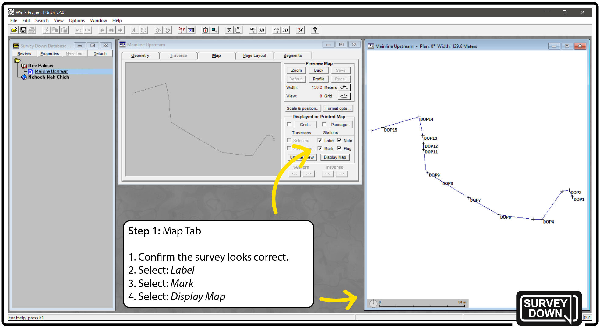This screenshot has width=600, height=328.
Task: Click the Grid... button
Action: click(305, 125)
